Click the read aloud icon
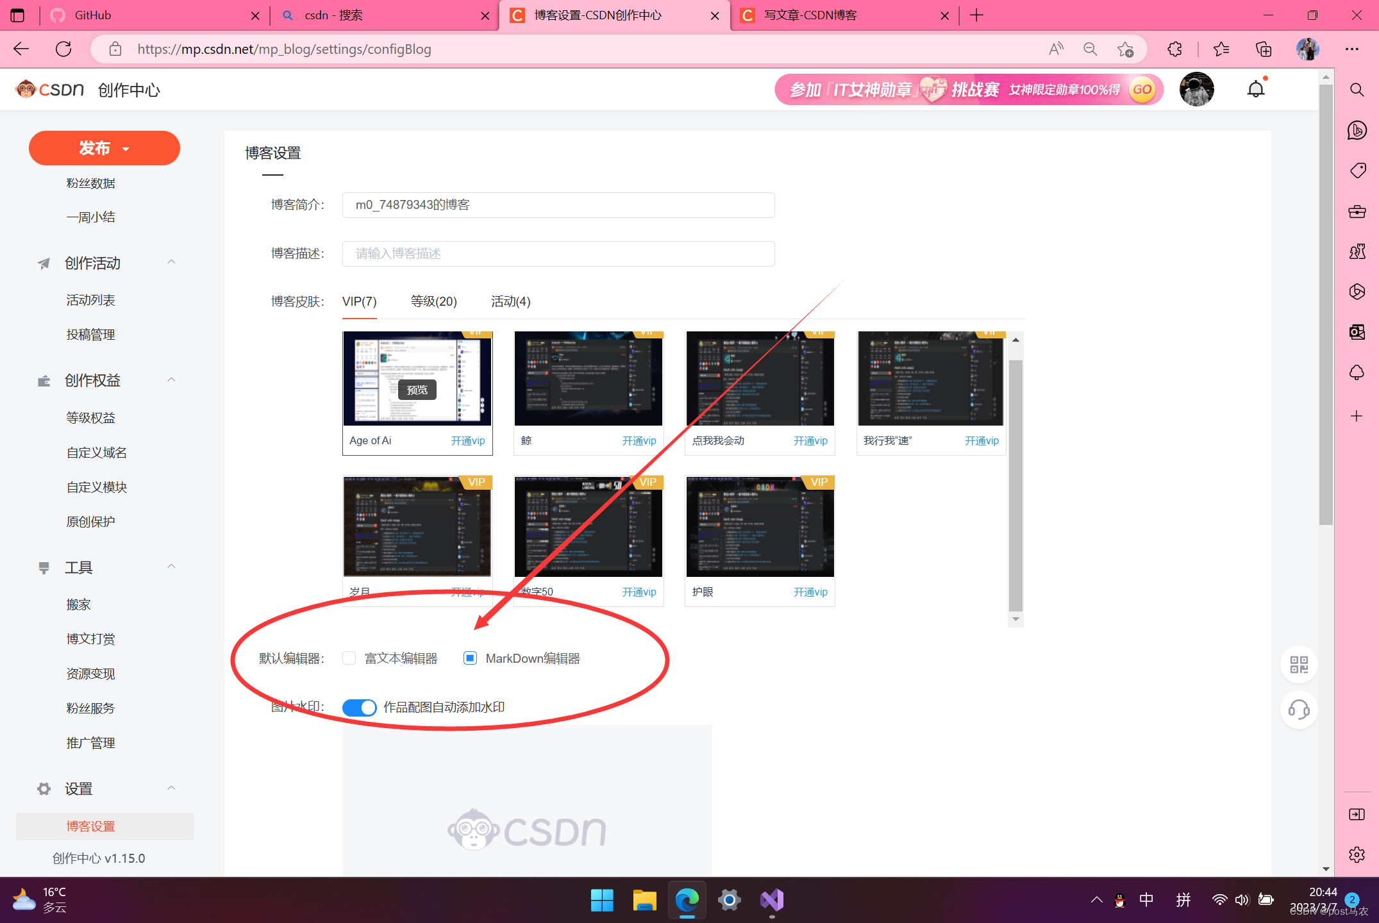The width and height of the screenshot is (1379, 923). (1056, 49)
